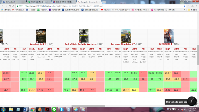Click the browser Forward arrow
Image resolution: width=199 pixels, height=112 pixels.
6,6
